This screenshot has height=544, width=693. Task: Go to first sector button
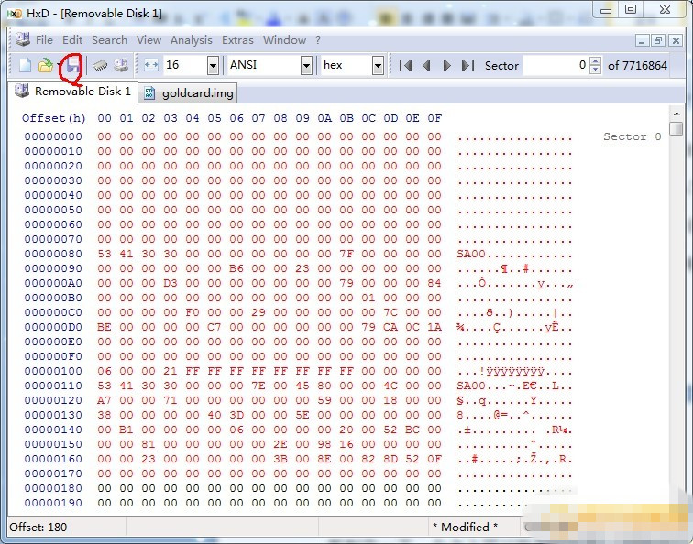pyautogui.click(x=405, y=65)
